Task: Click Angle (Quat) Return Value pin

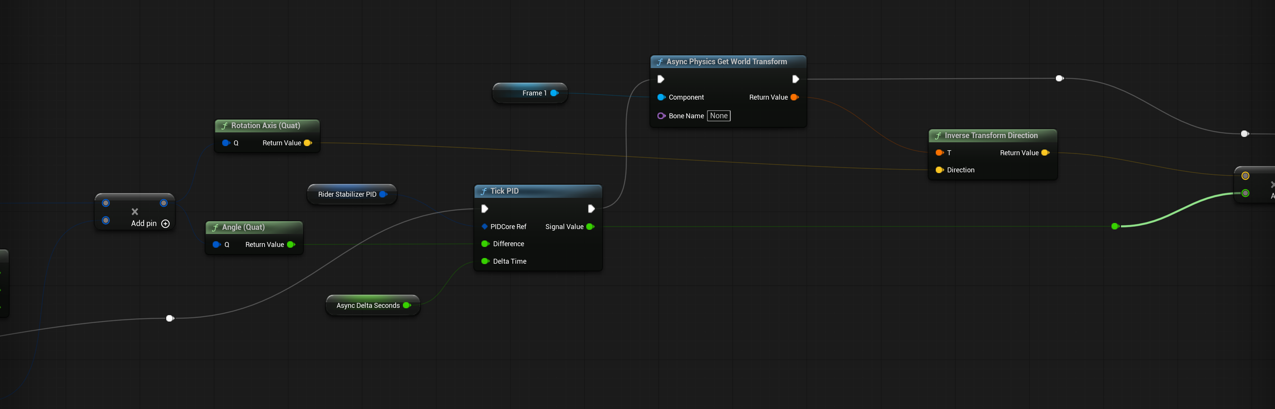Action: coord(291,244)
